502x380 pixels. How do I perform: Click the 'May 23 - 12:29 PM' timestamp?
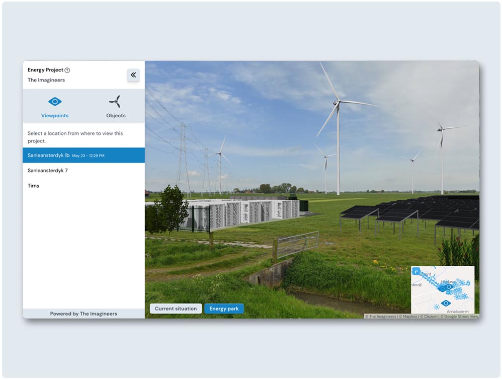[x=88, y=156]
